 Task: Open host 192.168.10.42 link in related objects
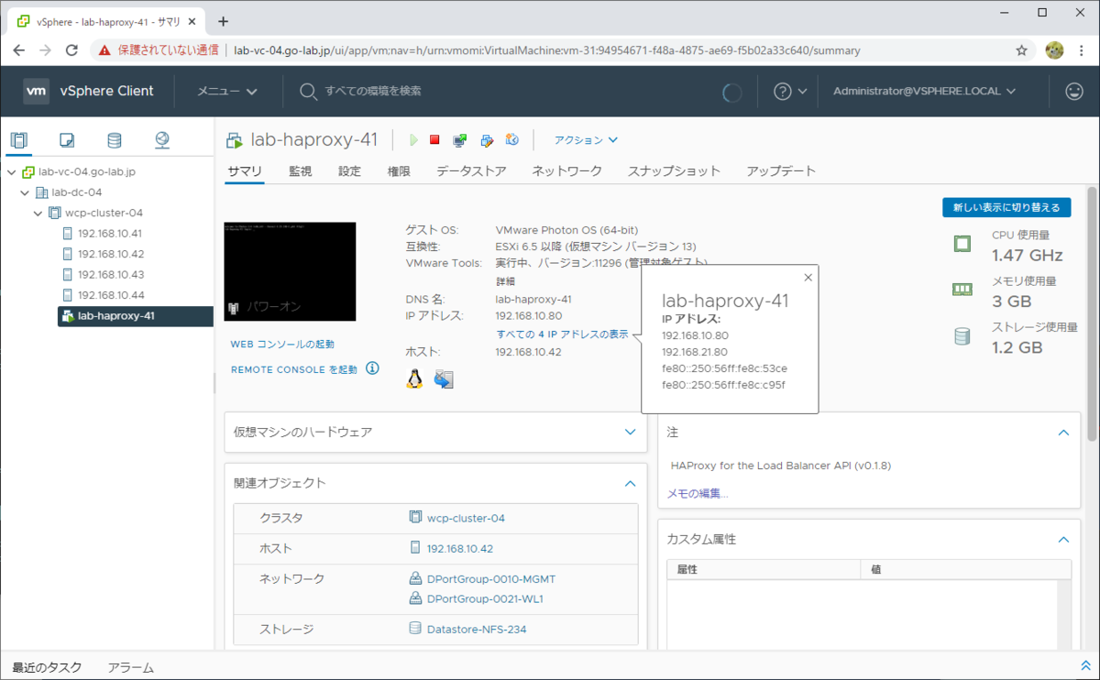pos(460,549)
